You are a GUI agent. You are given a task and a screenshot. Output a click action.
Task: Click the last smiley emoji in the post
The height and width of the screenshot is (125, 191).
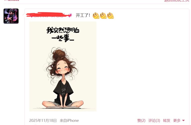pyautogui.click(x=110, y=16)
